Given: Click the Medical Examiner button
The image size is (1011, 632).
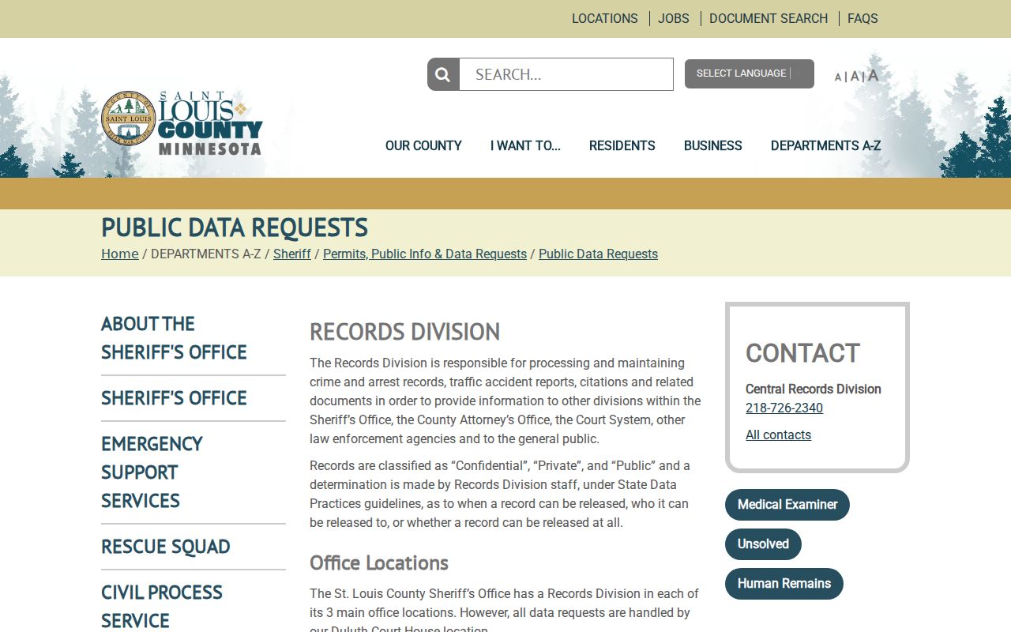Looking at the screenshot, I should tap(787, 505).
